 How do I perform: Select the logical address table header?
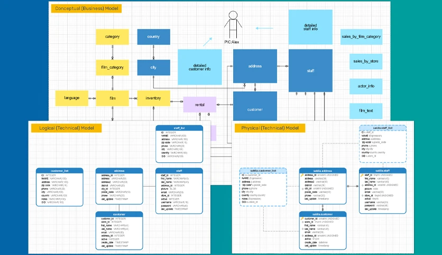coord(119,171)
